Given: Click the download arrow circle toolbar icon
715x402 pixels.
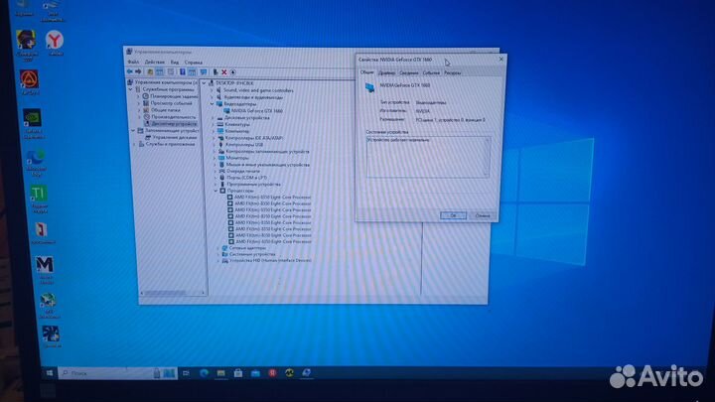Looking at the screenshot, I should pos(232,72).
